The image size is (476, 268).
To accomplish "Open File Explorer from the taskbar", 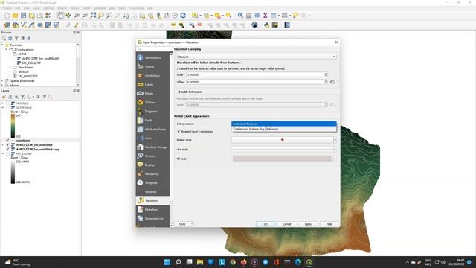I will [x=200, y=262].
